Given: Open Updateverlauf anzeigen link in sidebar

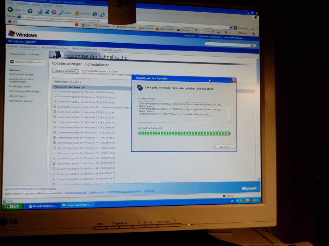Looking at the screenshot, I should 22,74.
